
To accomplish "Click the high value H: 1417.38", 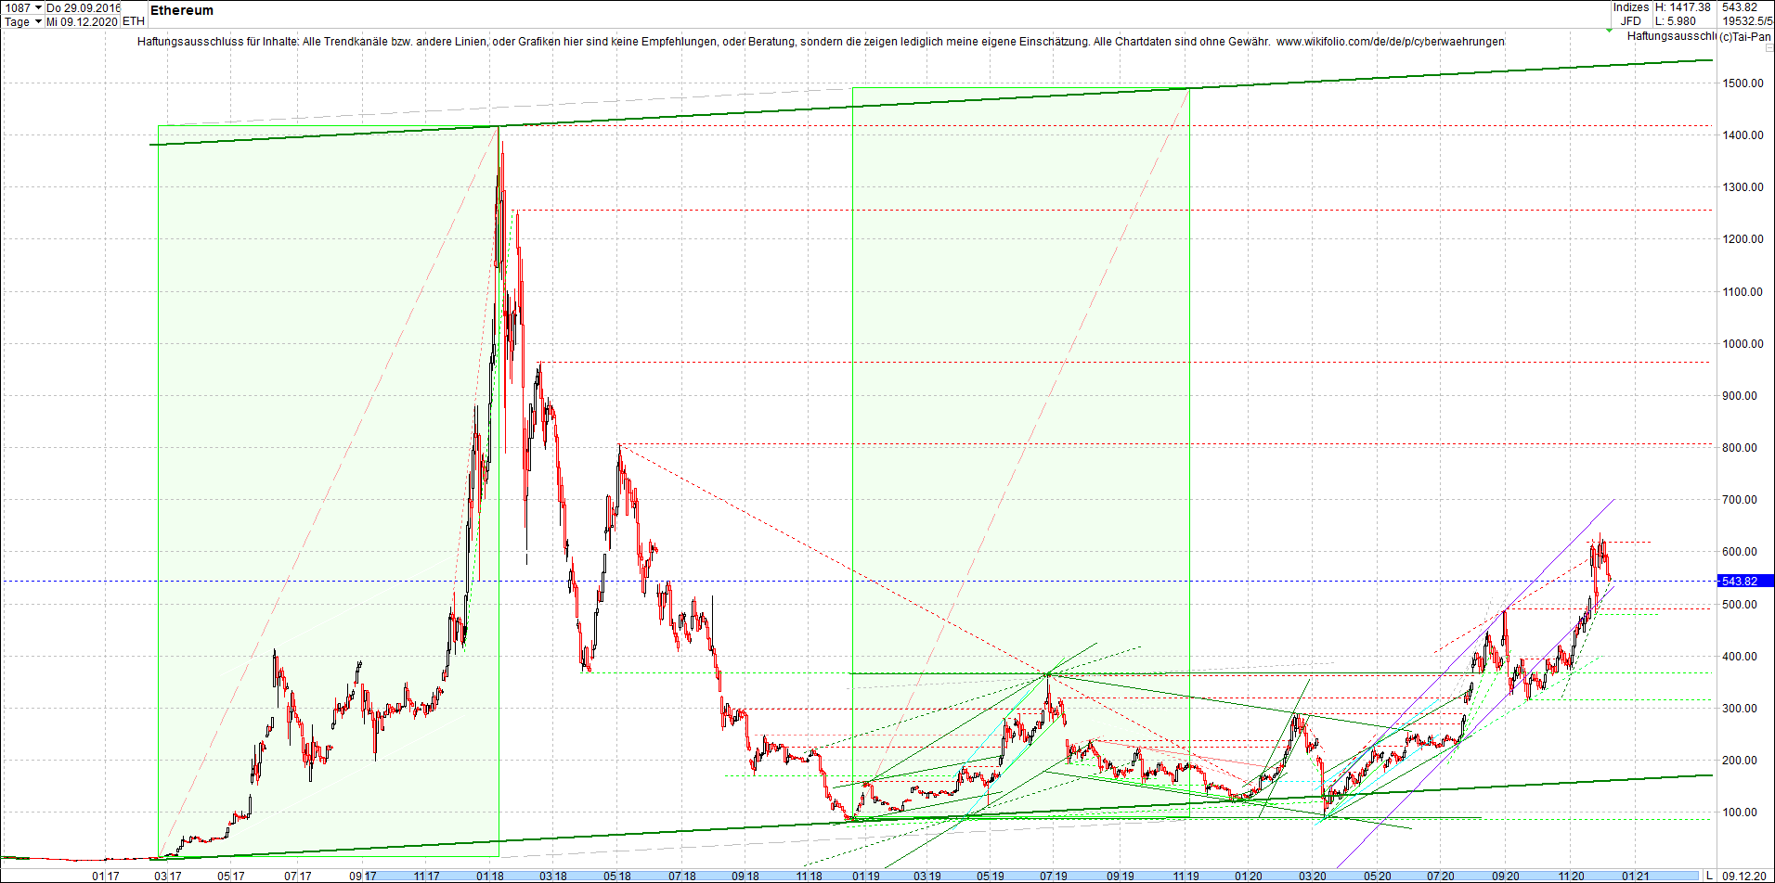I will point(1683,7).
